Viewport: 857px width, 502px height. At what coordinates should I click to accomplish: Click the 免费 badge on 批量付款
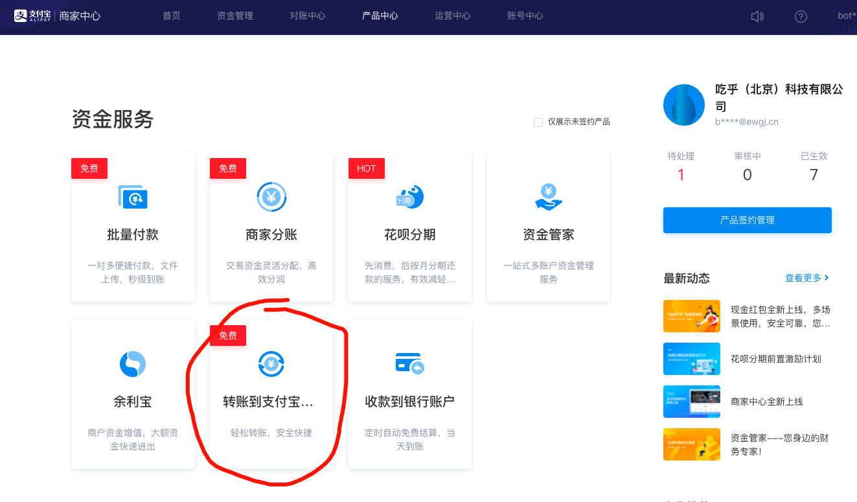click(x=89, y=168)
